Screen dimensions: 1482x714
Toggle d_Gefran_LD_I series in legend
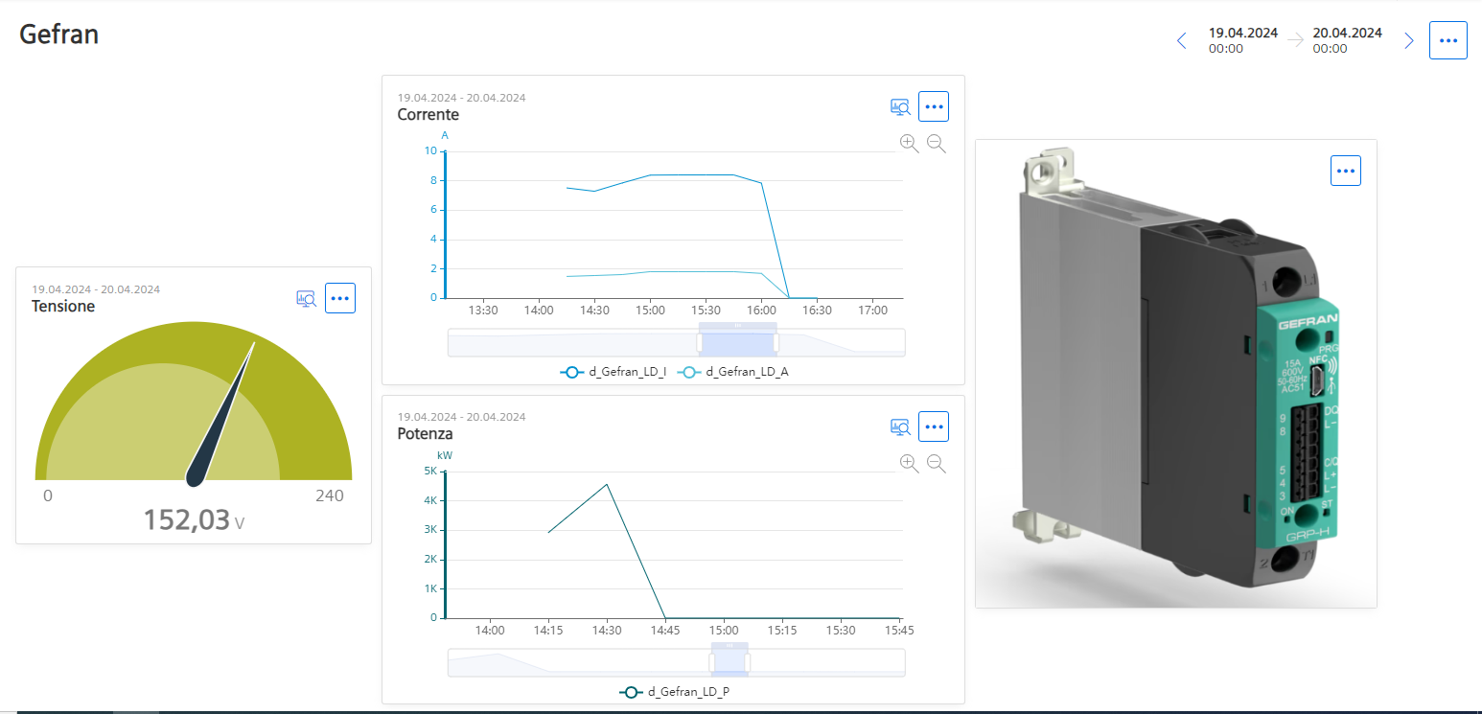click(x=614, y=372)
